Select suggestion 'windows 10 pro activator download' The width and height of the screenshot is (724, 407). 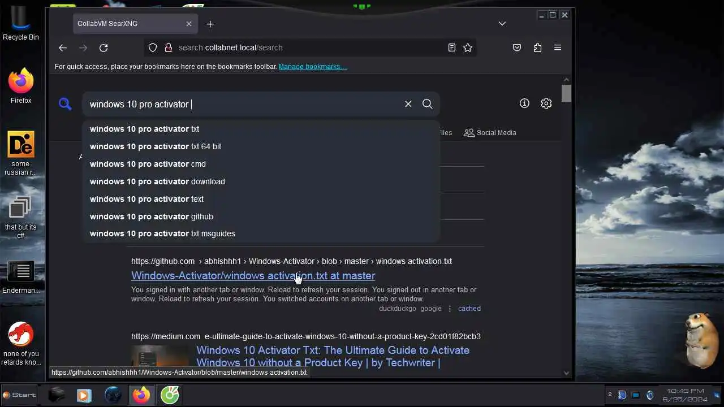click(261, 181)
